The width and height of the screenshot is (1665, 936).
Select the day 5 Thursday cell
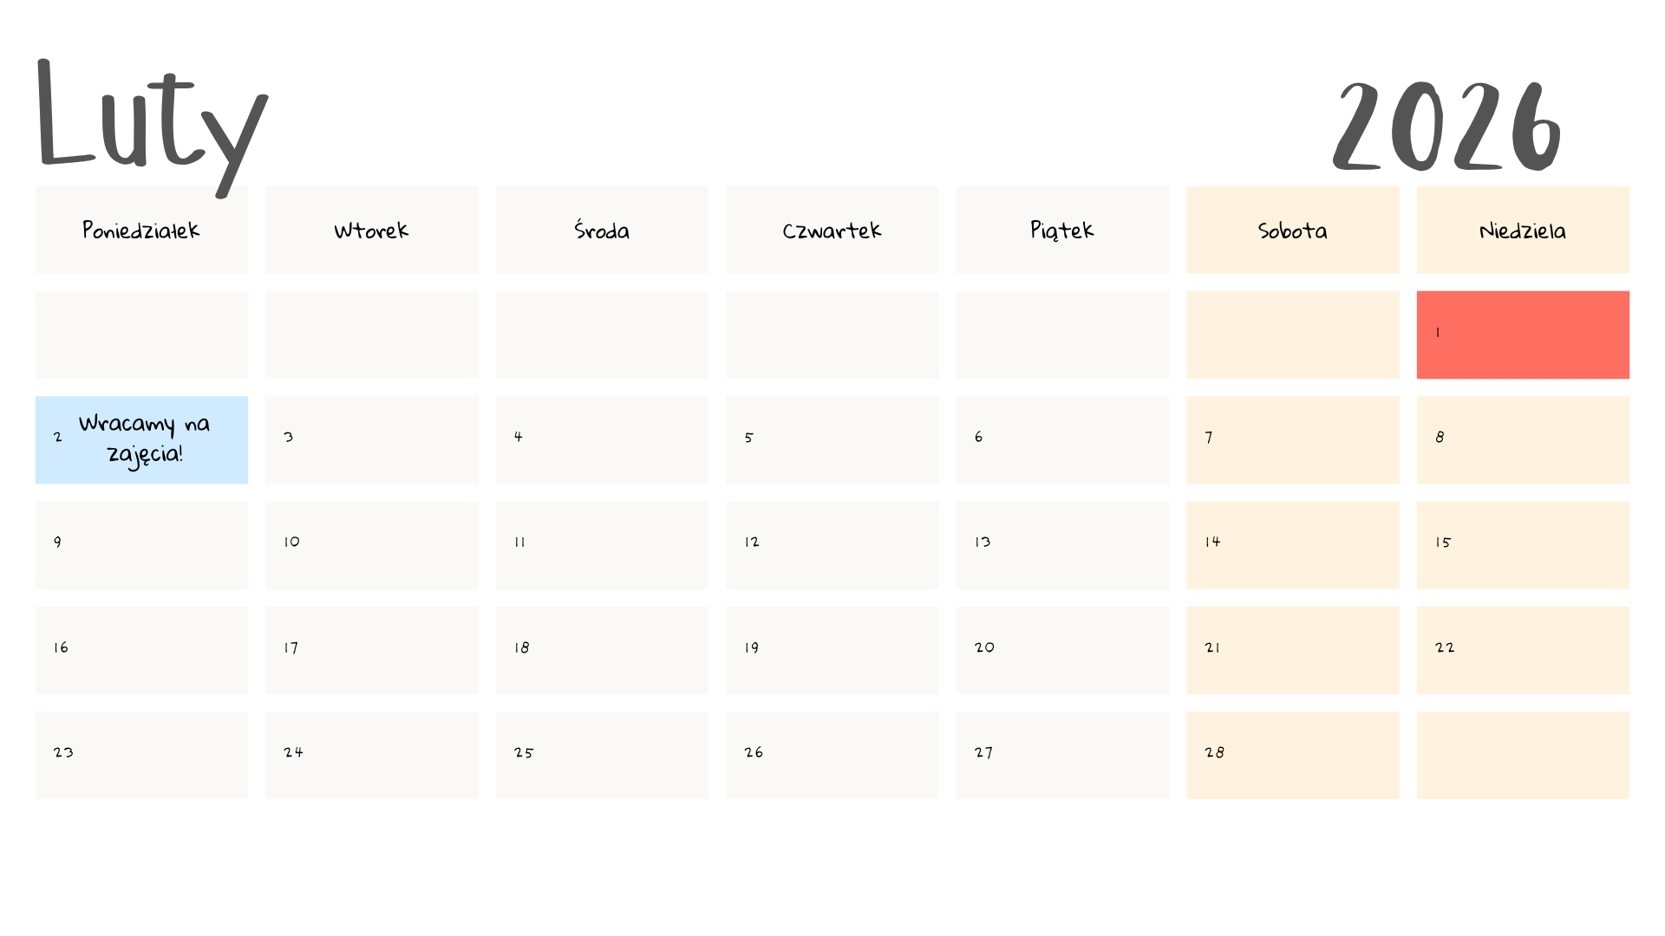tap(832, 439)
